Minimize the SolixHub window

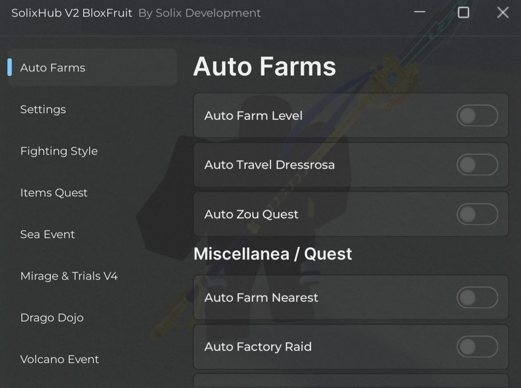click(x=420, y=12)
